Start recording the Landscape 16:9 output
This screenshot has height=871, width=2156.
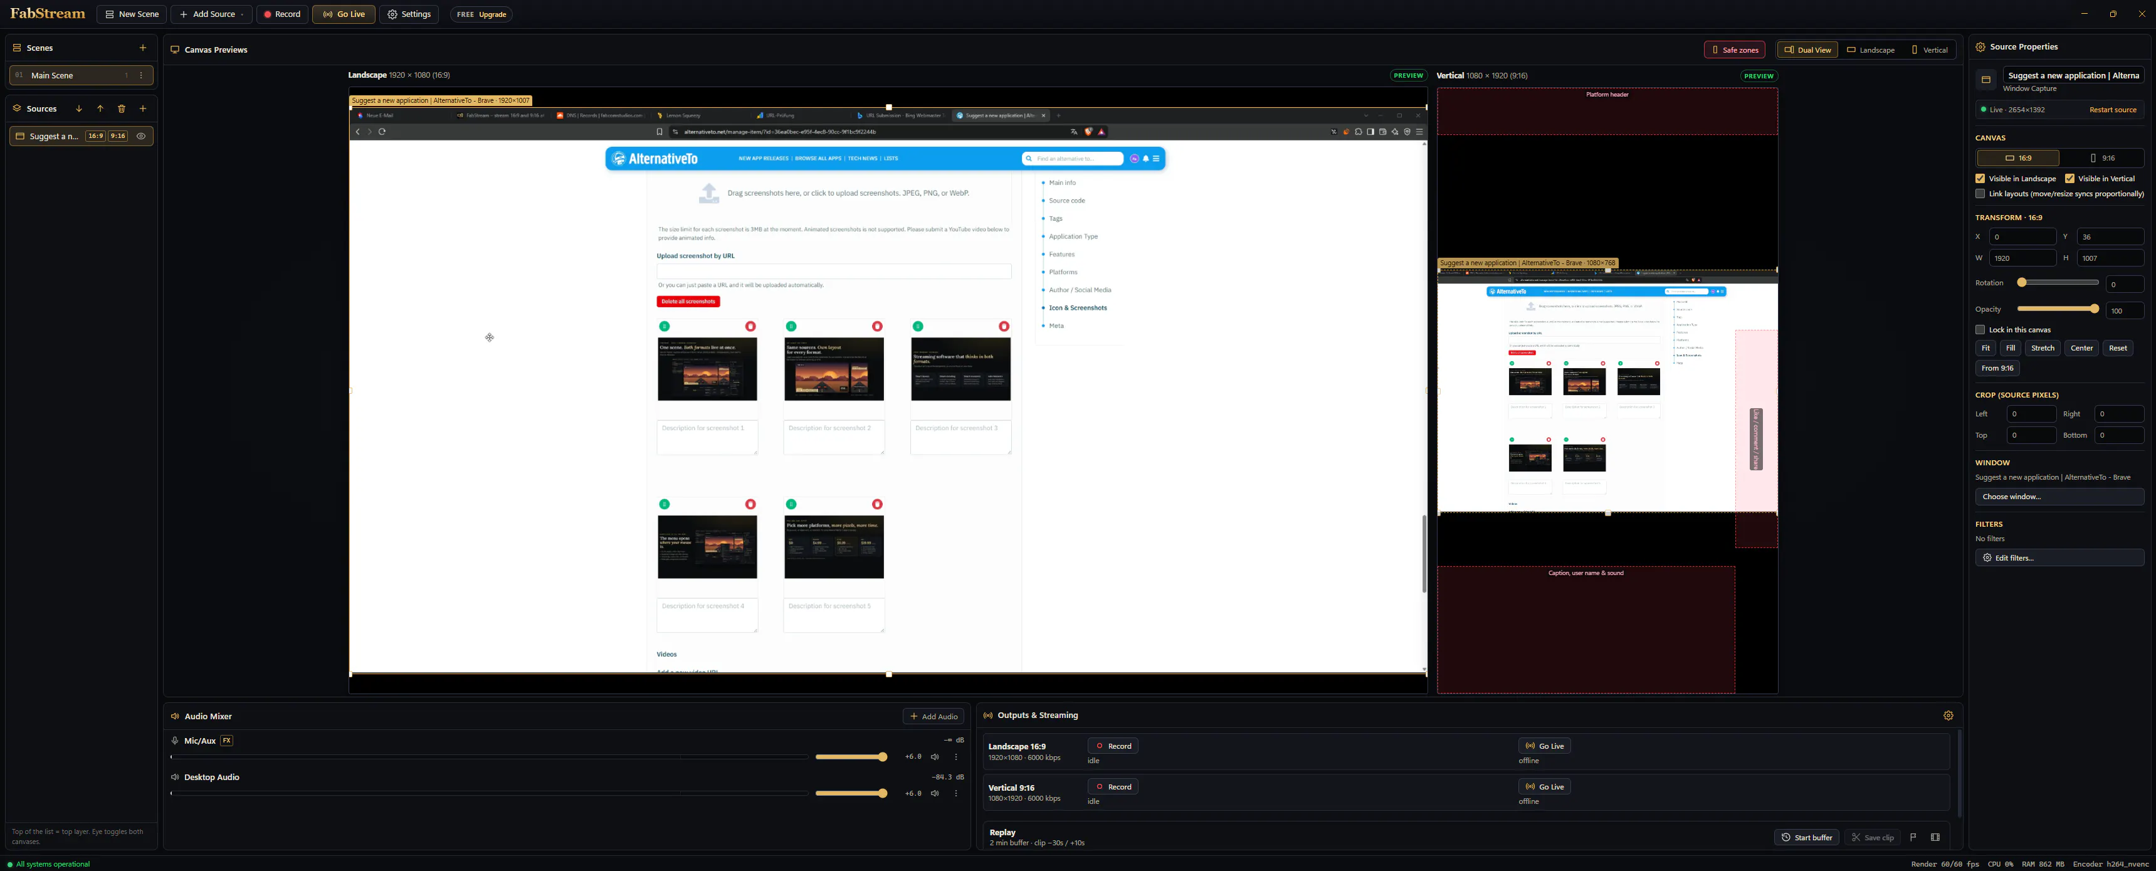[x=1112, y=746]
